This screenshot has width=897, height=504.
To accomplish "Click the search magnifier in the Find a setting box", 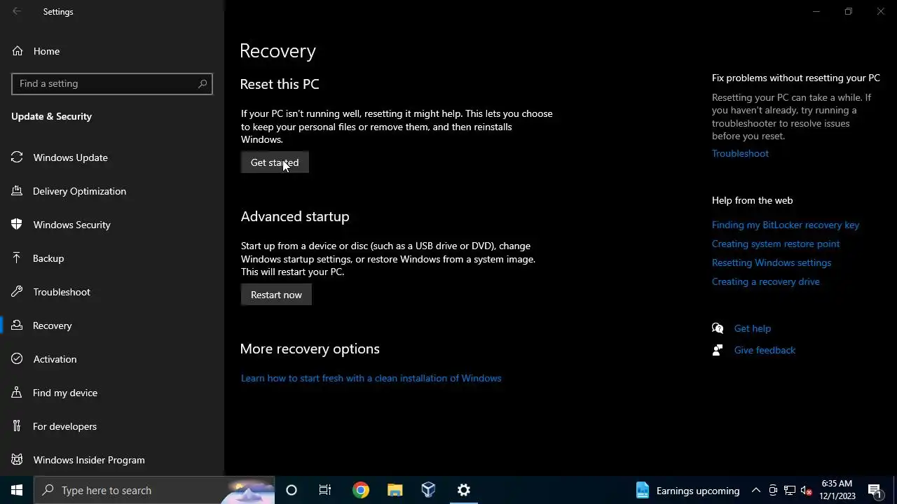I will [203, 83].
